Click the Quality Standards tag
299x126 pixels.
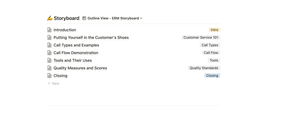point(204,68)
